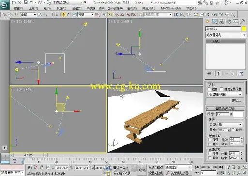This screenshot has width=248, height=176.
Task: Click the current frame number field
Action: coord(208,173)
